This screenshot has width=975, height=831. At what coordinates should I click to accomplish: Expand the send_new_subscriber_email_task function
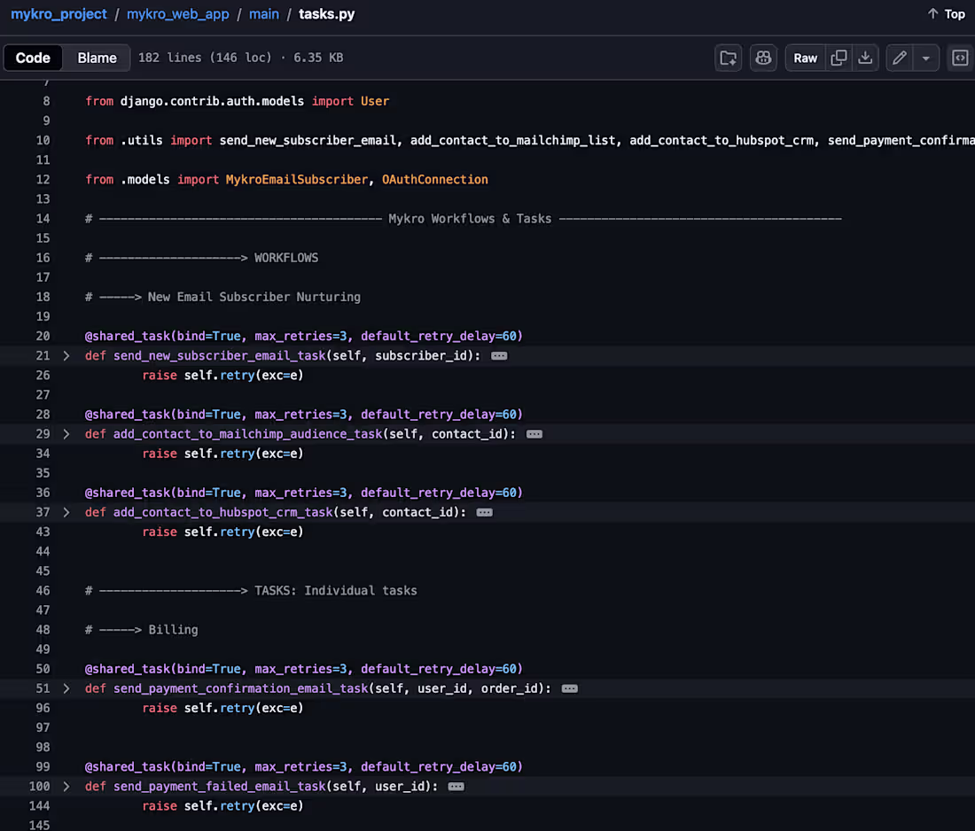[x=66, y=355]
